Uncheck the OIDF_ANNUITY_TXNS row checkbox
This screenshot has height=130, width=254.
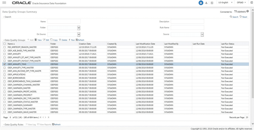[5, 64]
